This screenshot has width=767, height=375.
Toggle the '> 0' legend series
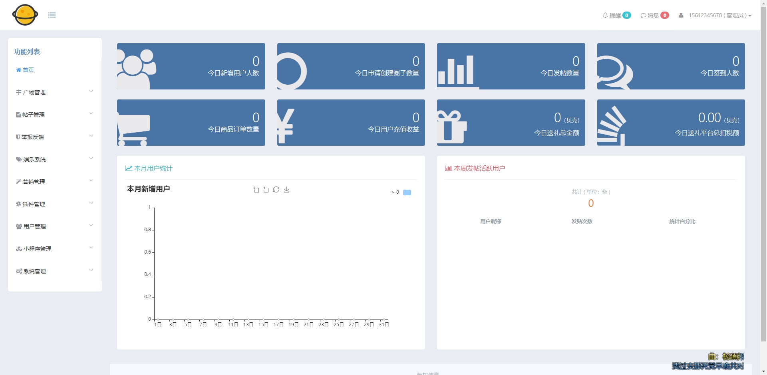click(395, 192)
